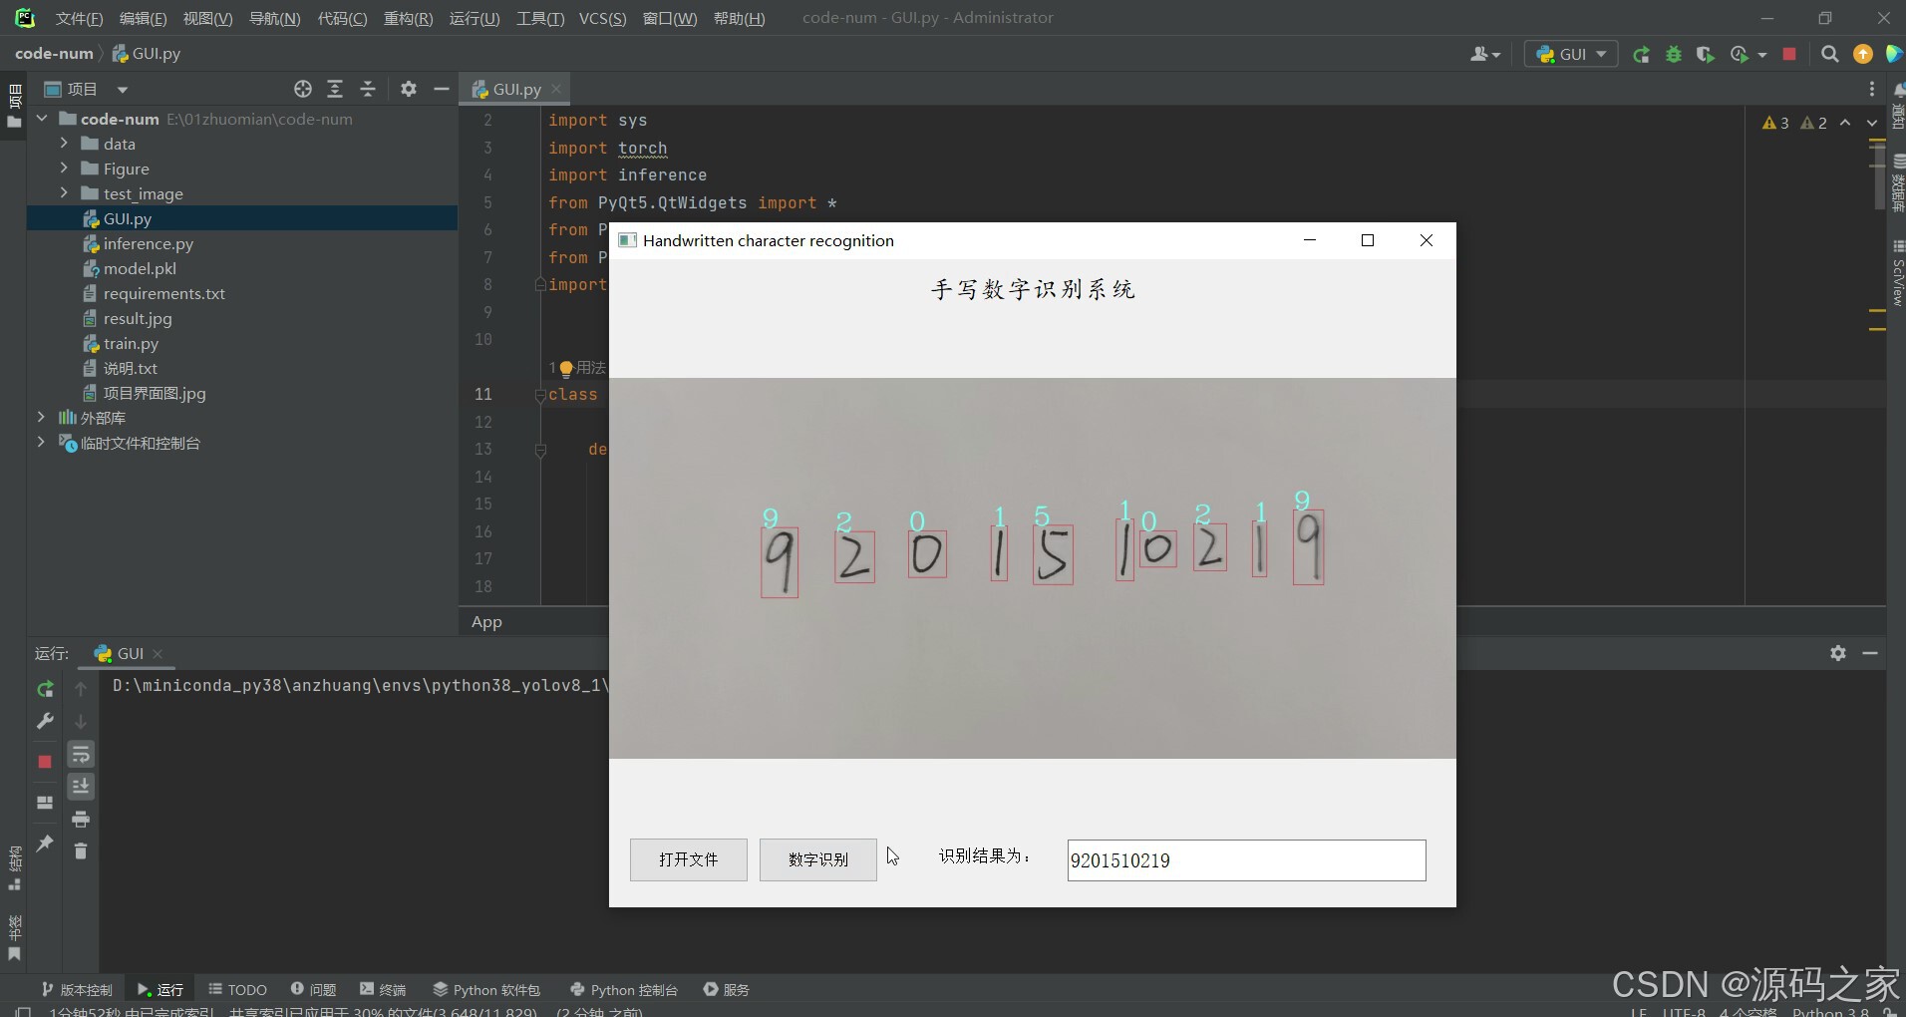This screenshot has height=1017, width=1906.
Task: Click the recognition result text field
Action: click(1245, 859)
